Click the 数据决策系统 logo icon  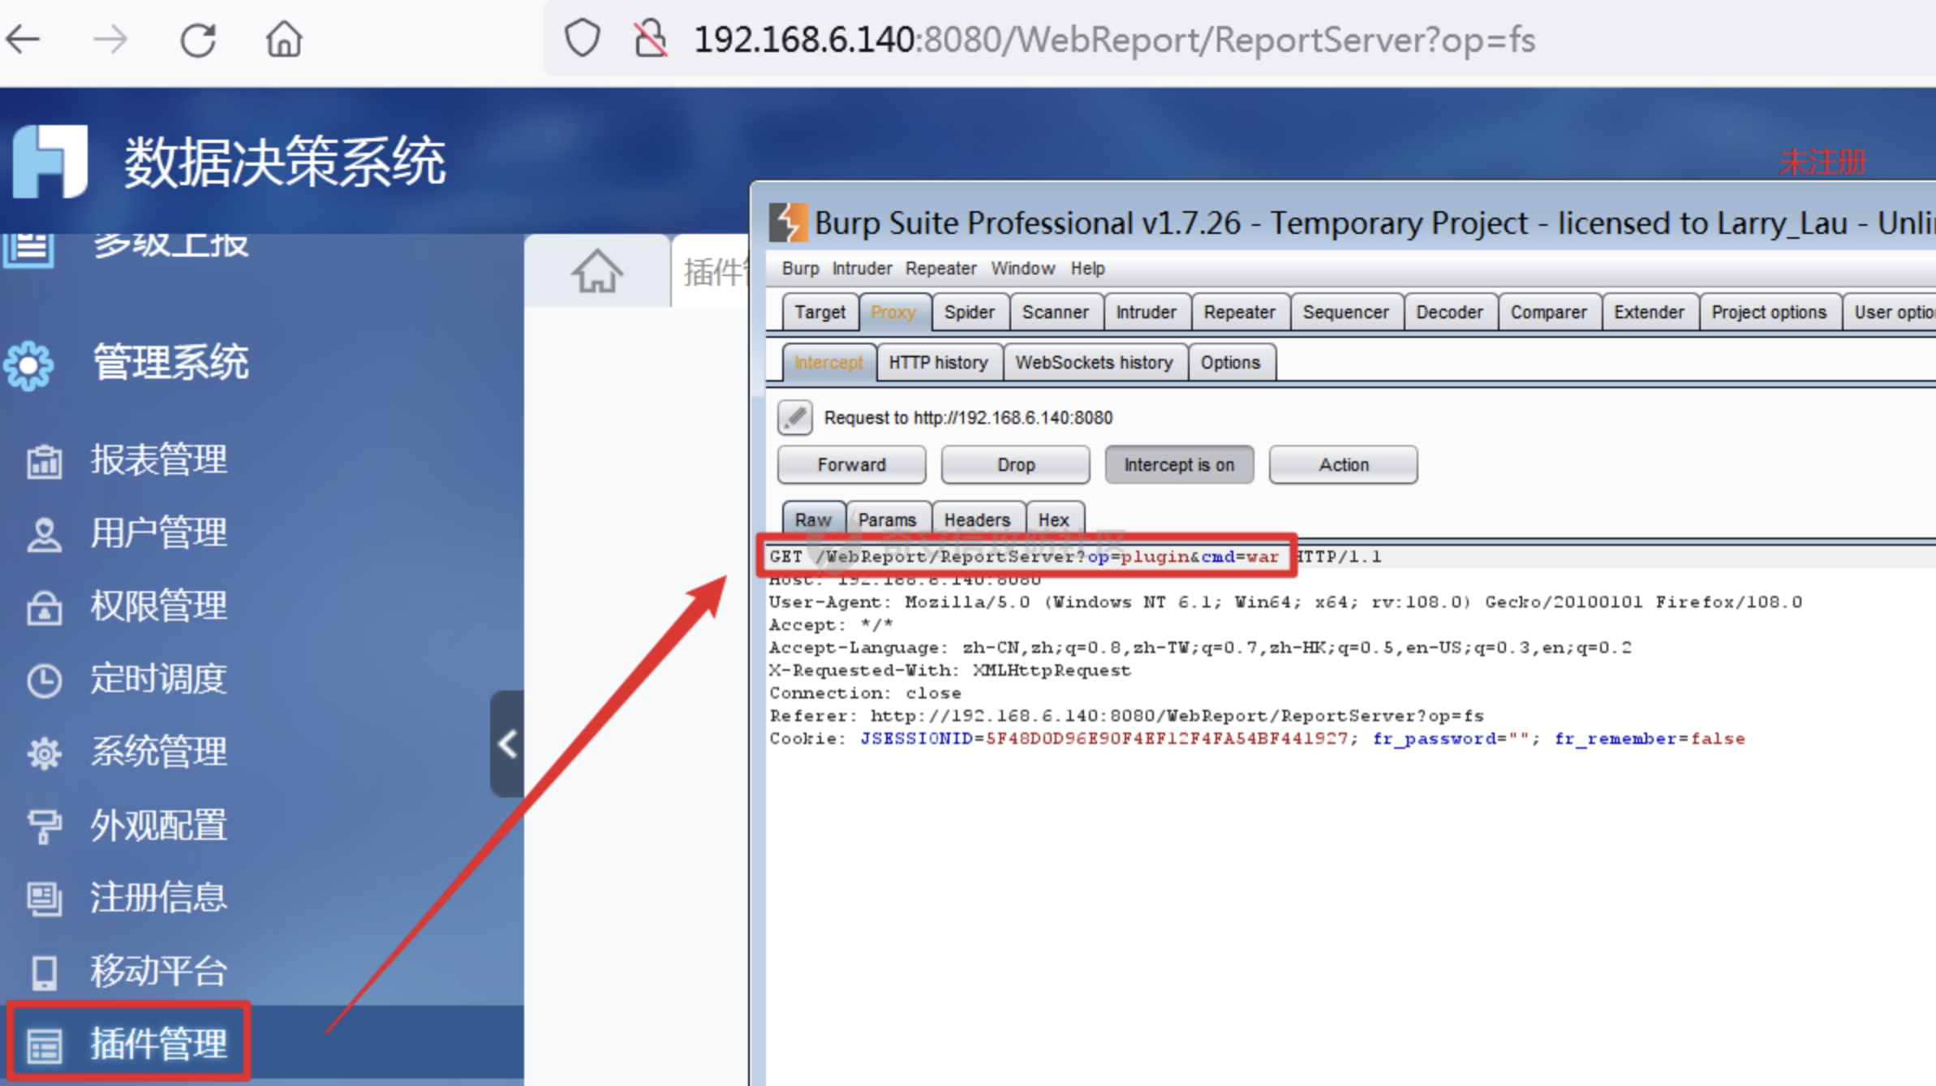tap(50, 161)
